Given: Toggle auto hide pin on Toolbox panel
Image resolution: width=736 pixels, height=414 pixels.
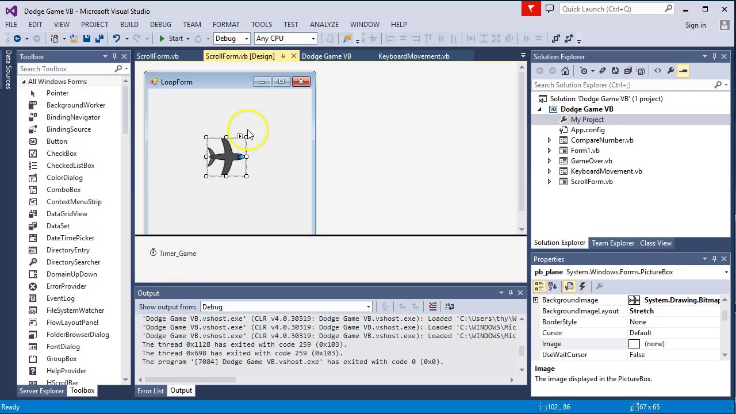Looking at the screenshot, I should click(x=114, y=56).
